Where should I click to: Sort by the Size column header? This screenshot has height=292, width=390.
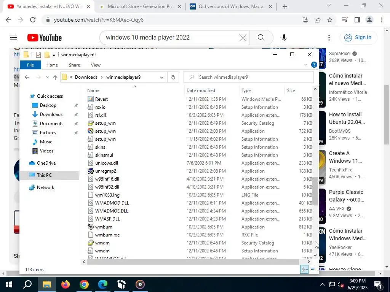tap(291, 90)
